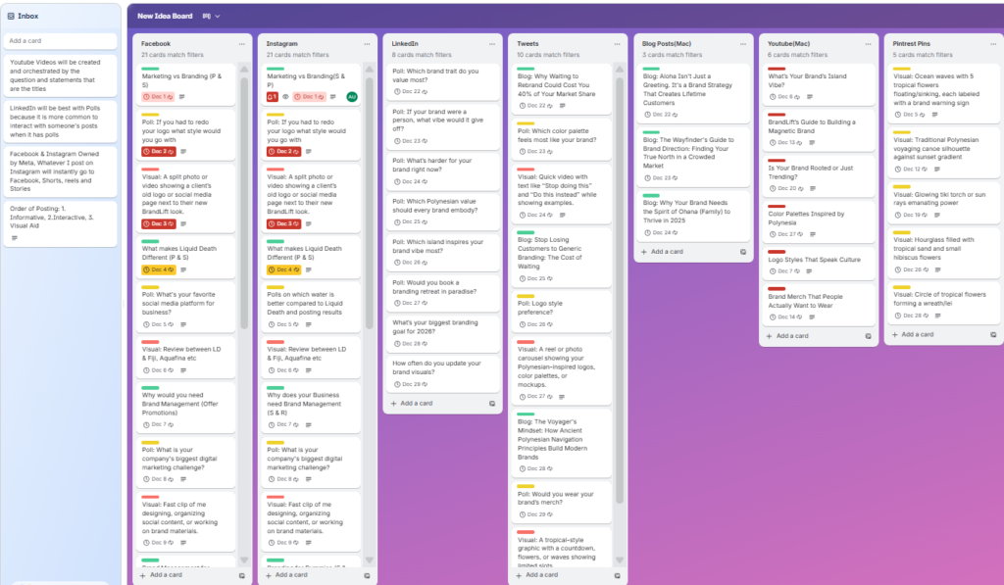Click the board view switcher icon
This screenshot has height=585, width=1004.
pyautogui.click(x=206, y=17)
